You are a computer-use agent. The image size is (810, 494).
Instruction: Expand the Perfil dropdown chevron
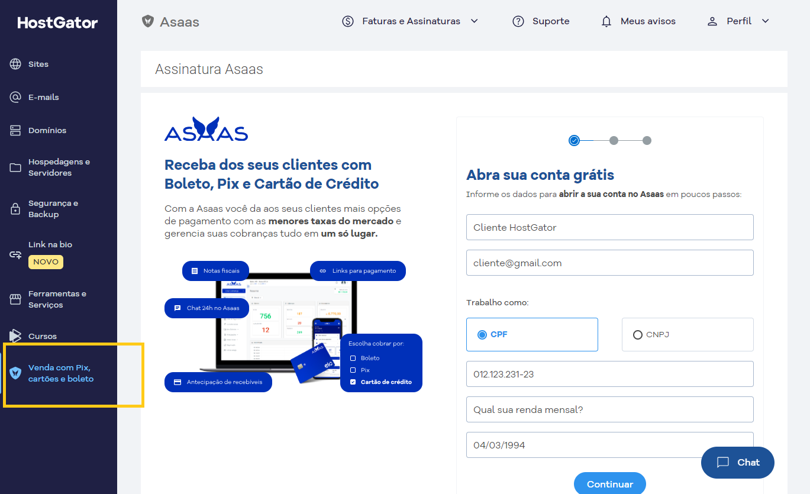pyautogui.click(x=765, y=21)
